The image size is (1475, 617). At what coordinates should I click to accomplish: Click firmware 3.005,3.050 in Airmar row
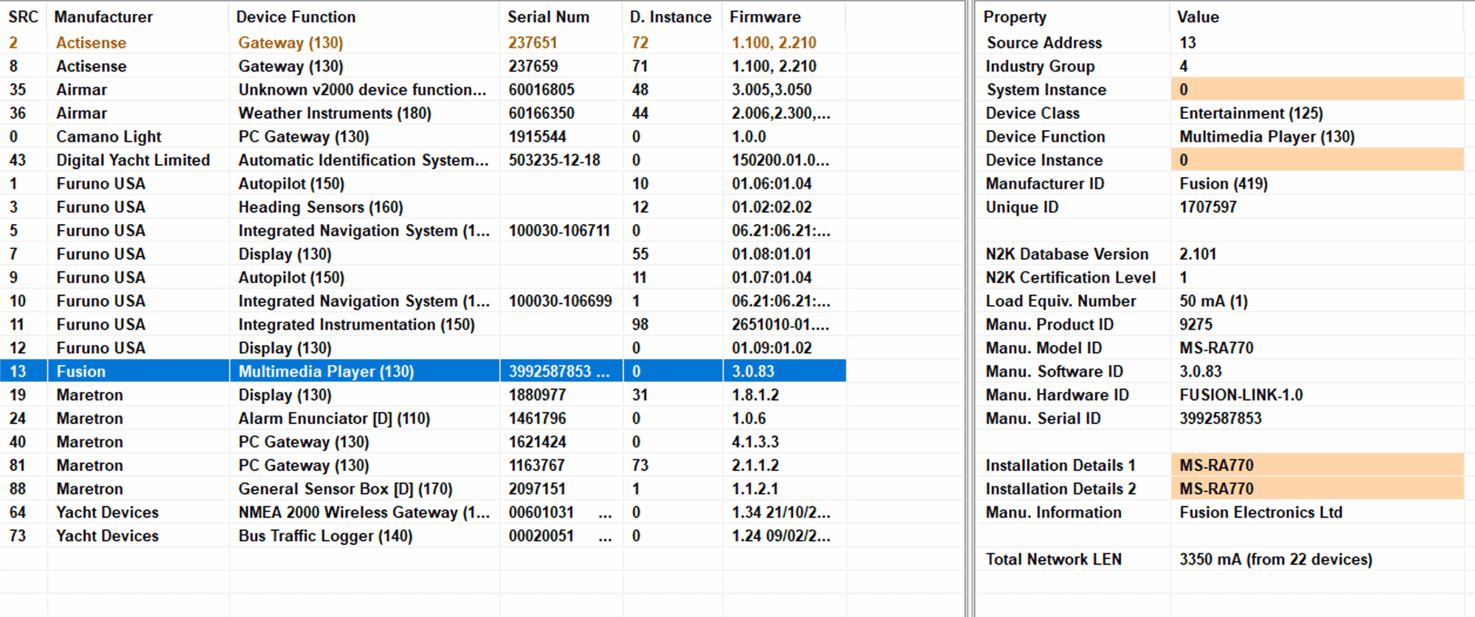click(x=771, y=90)
